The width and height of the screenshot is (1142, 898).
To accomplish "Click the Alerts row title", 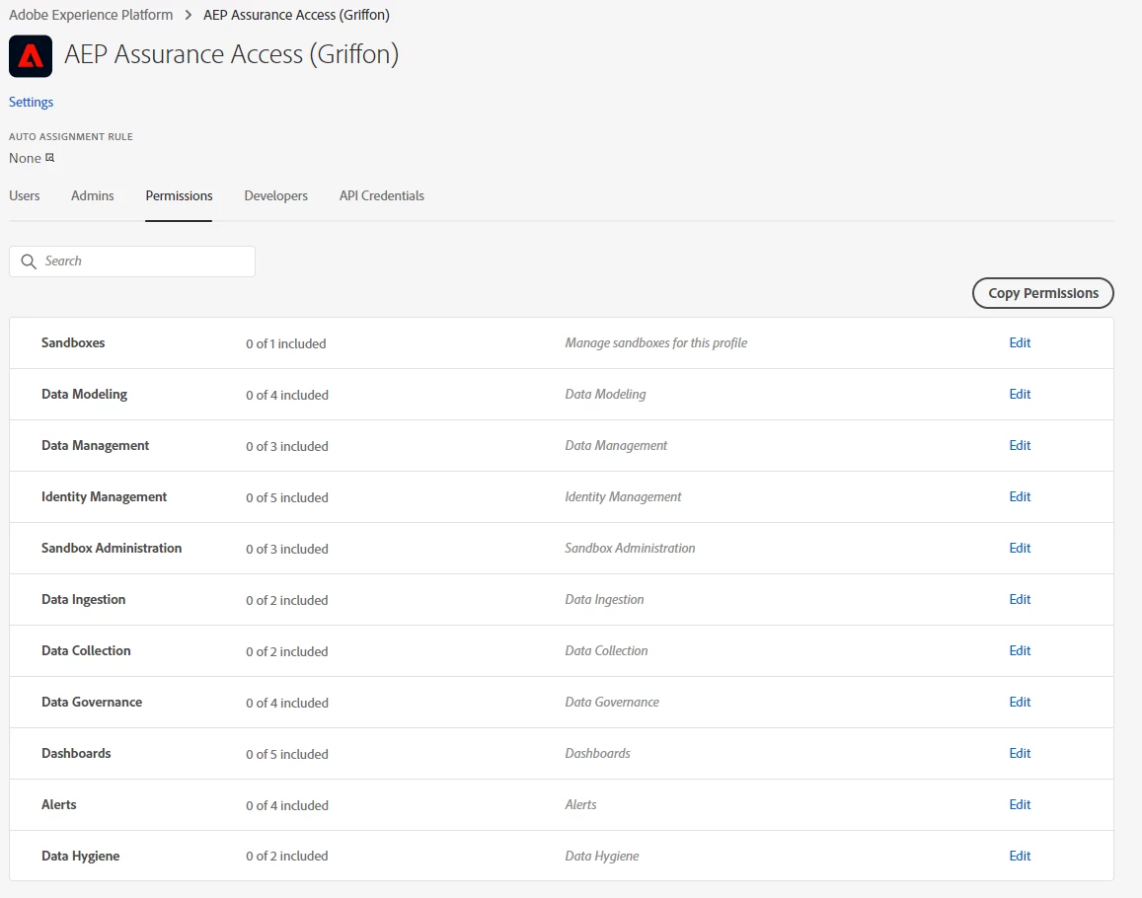I will pyautogui.click(x=59, y=805).
